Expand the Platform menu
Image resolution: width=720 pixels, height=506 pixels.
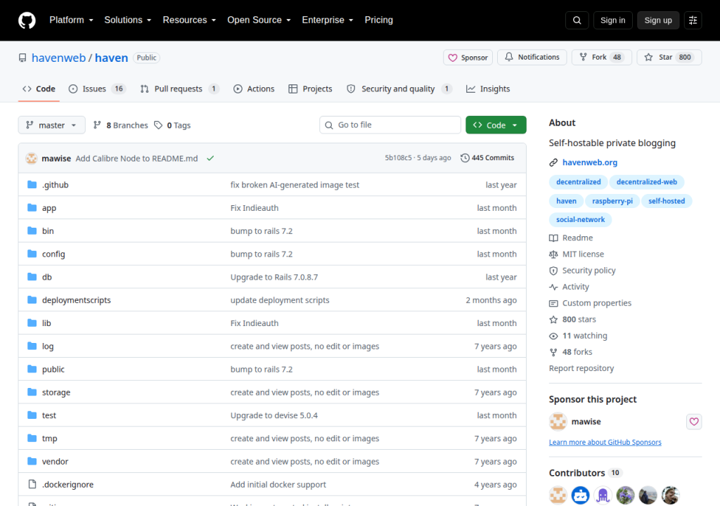click(x=71, y=20)
